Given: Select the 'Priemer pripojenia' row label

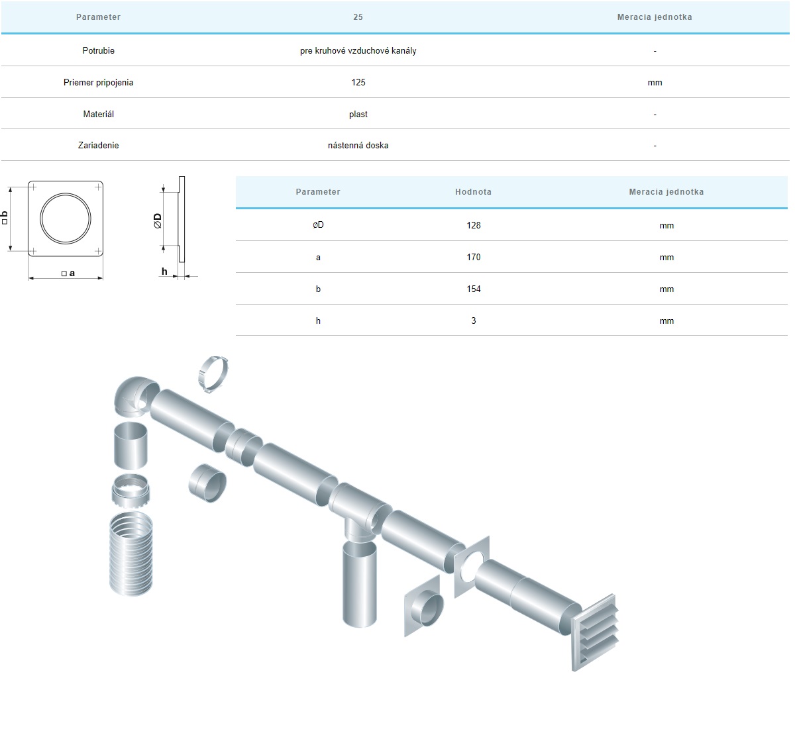Looking at the screenshot, I should click(x=98, y=83).
